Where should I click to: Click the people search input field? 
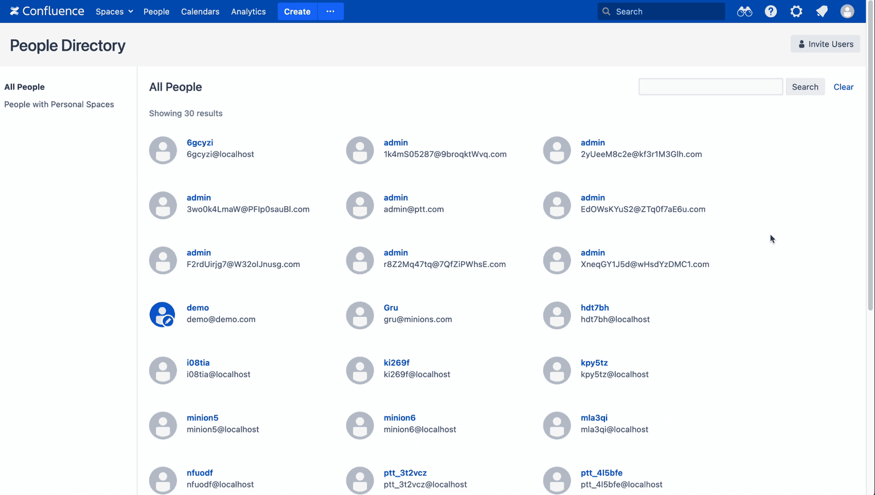(710, 87)
